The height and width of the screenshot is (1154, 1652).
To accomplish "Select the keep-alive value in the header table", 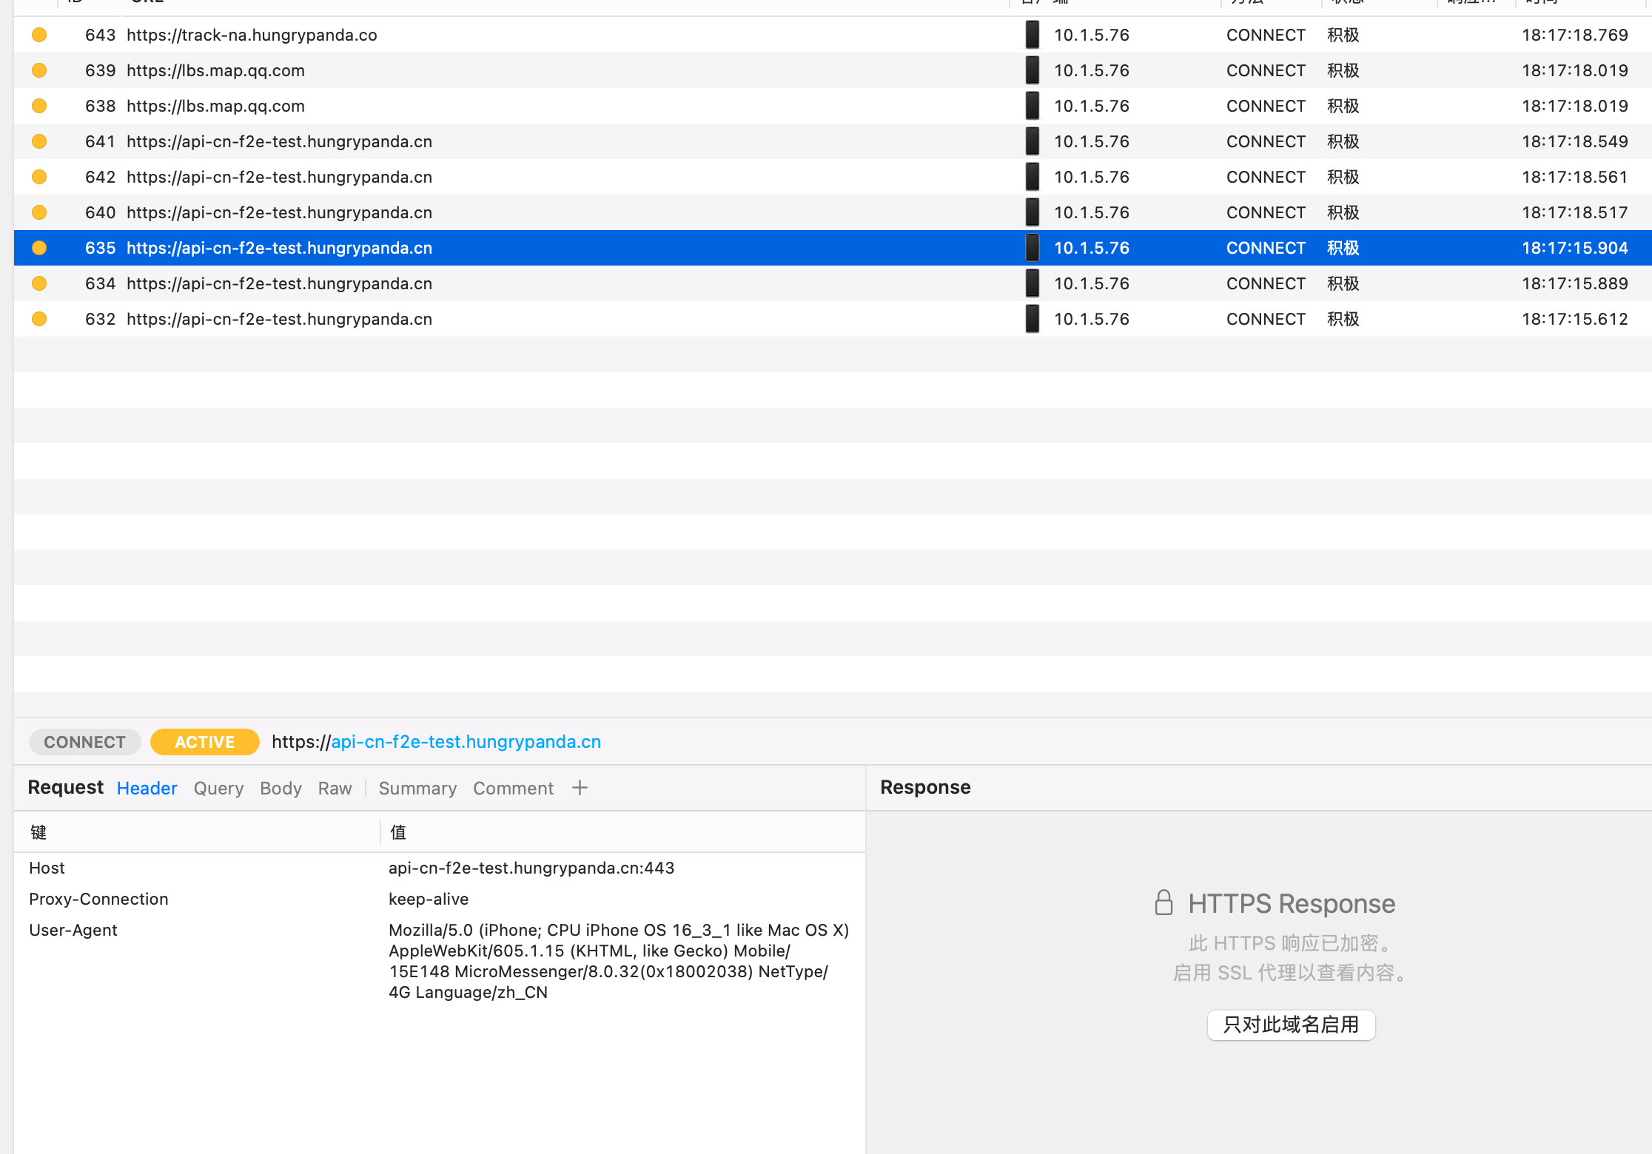I will 428,899.
